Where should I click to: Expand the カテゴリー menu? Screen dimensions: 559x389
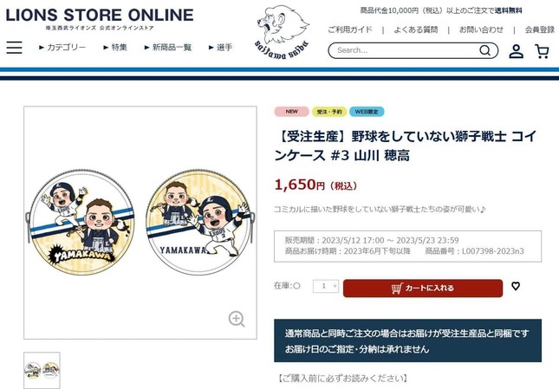[62, 48]
